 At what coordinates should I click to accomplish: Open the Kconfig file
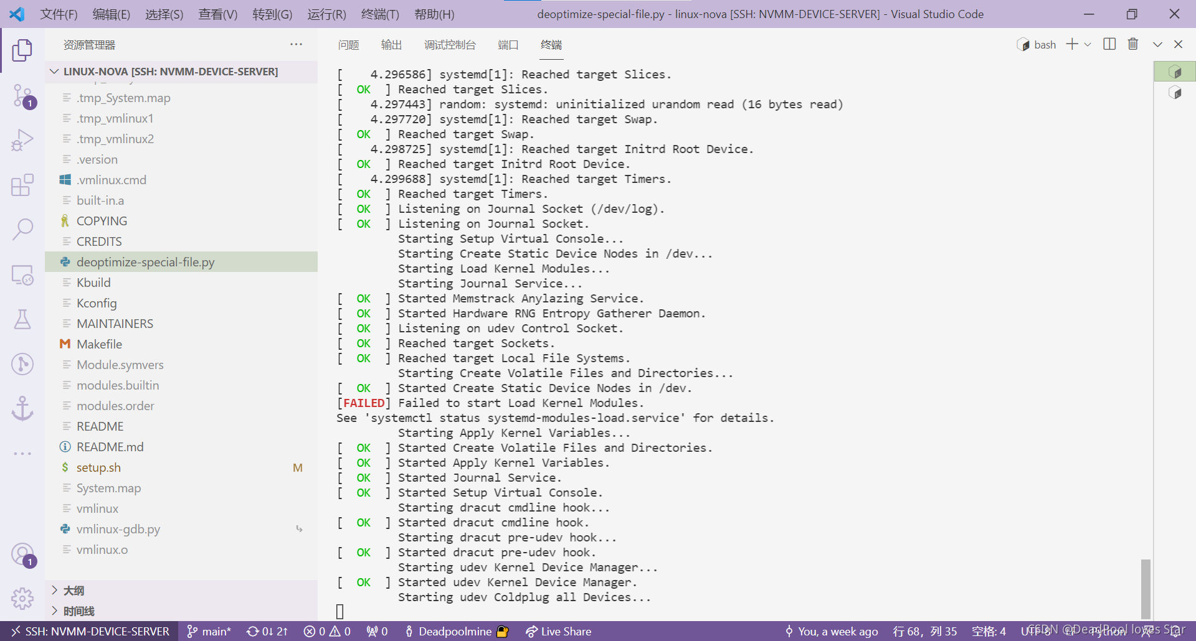(181, 303)
